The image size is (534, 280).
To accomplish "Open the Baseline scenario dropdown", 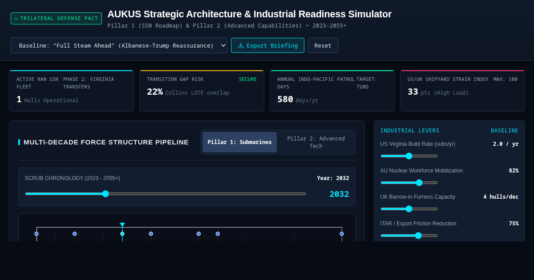I will coord(119,45).
